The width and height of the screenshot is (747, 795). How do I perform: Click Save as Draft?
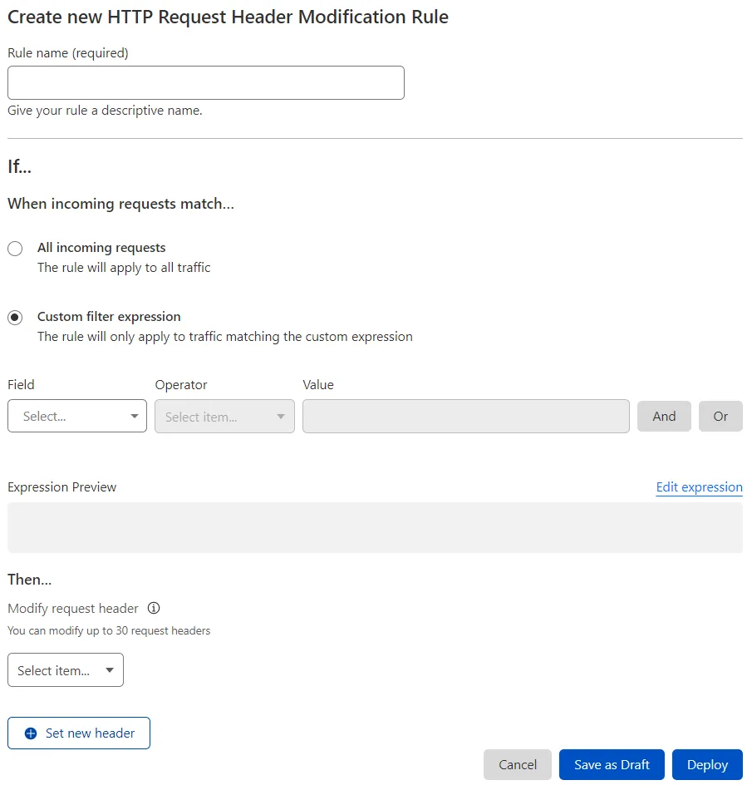tap(612, 764)
